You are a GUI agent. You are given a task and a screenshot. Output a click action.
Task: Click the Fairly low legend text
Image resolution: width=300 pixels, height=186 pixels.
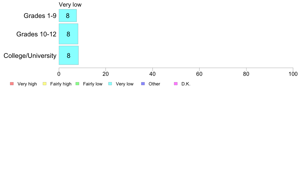point(93,84)
